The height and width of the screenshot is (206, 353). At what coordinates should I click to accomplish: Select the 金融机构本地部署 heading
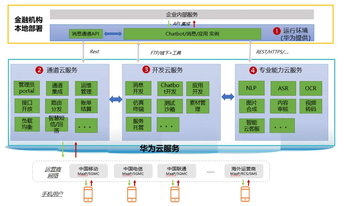28,24
